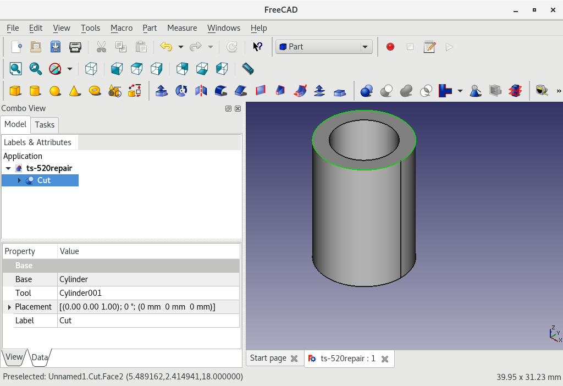Open the Part workbench selector
Image resolution: width=563 pixels, height=386 pixels.
[x=324, y=47]
